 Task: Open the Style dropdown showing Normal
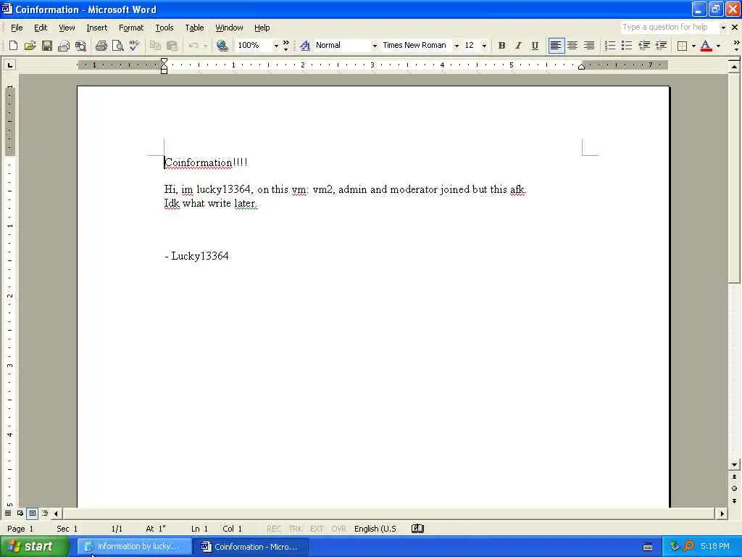click(x=375, y=46)
